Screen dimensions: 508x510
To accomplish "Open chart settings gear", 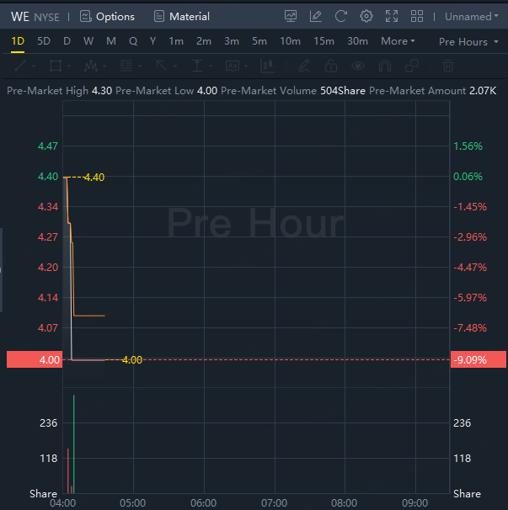I will (366, 16).
